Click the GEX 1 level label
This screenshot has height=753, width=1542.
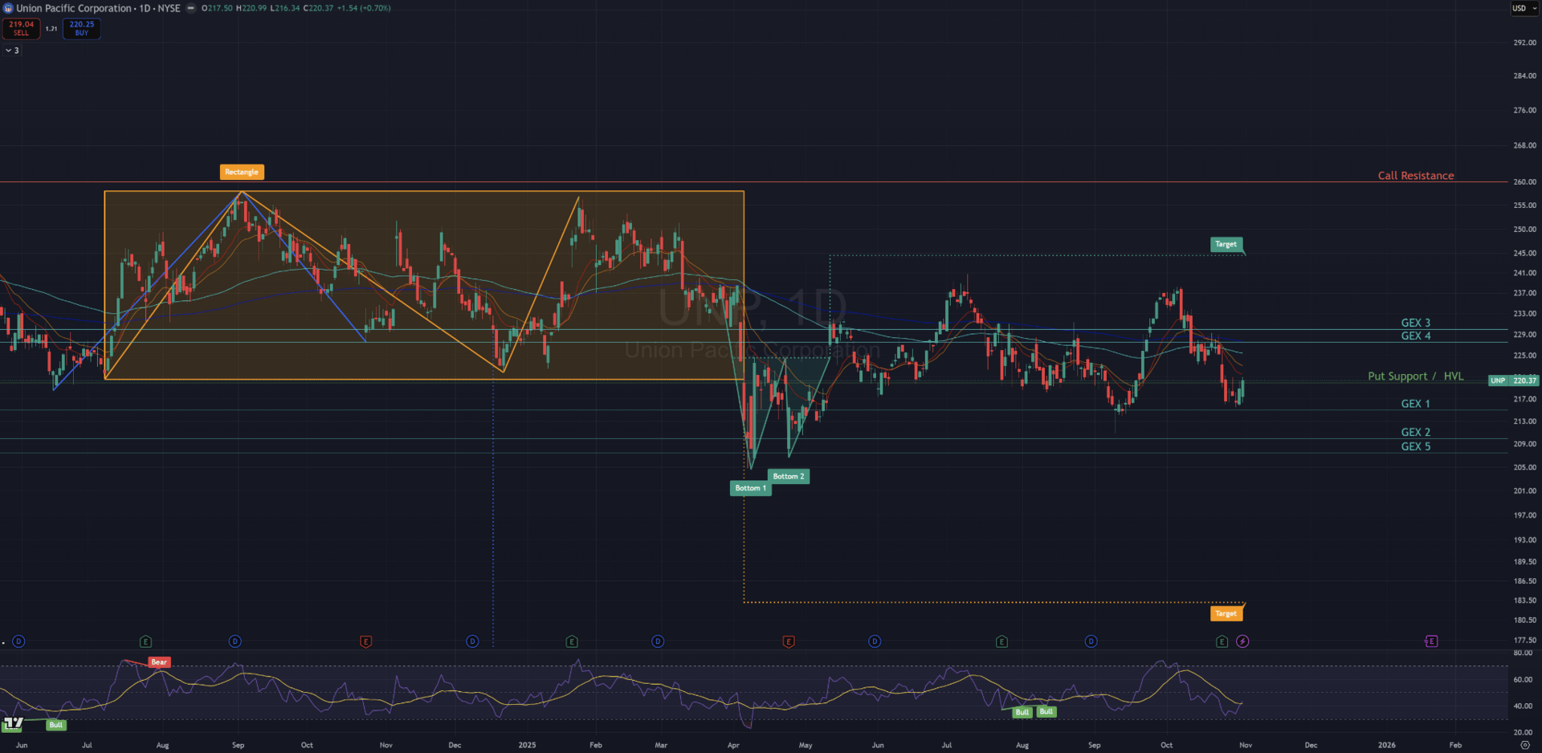[1416, 404]
